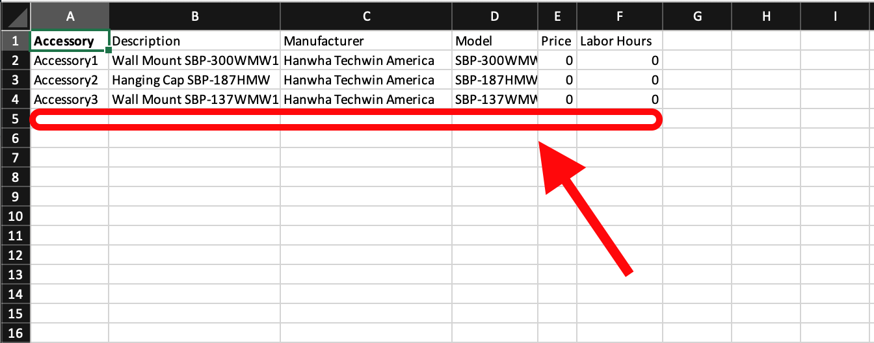This screenshot has width=874, height=343.
Task: Click empty cell A5 in highlighted row
Action: [70, 119]
